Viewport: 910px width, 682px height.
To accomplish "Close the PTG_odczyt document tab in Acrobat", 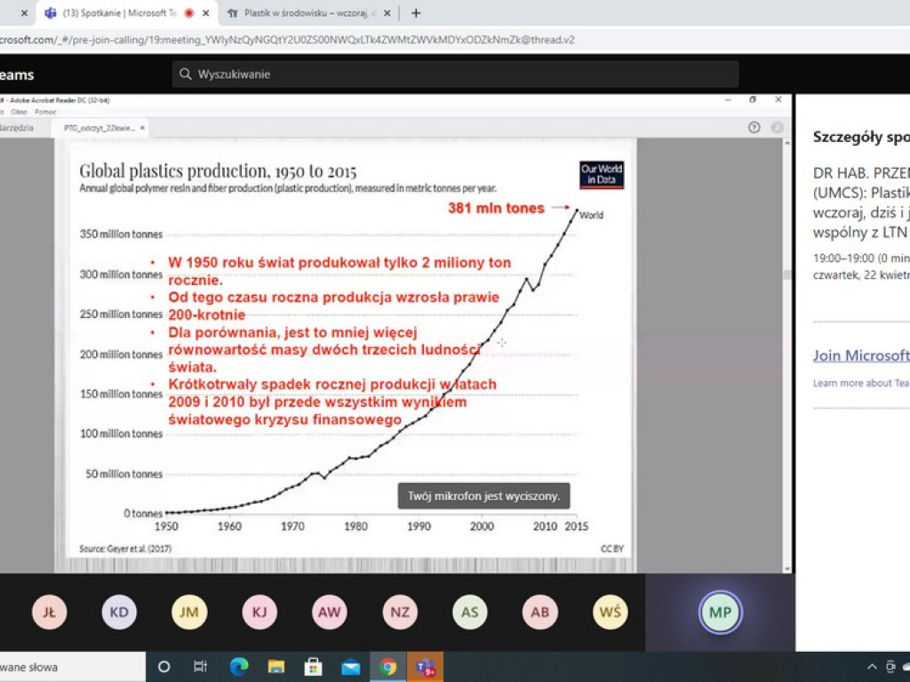I will (x=142, y=128).
